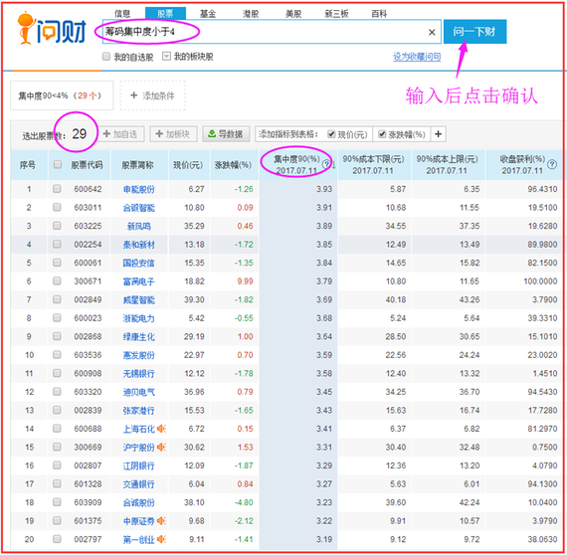This screenshot has width=567, height=555.
Task: Open stock link 泰和新材
Action: coord(138,245)
